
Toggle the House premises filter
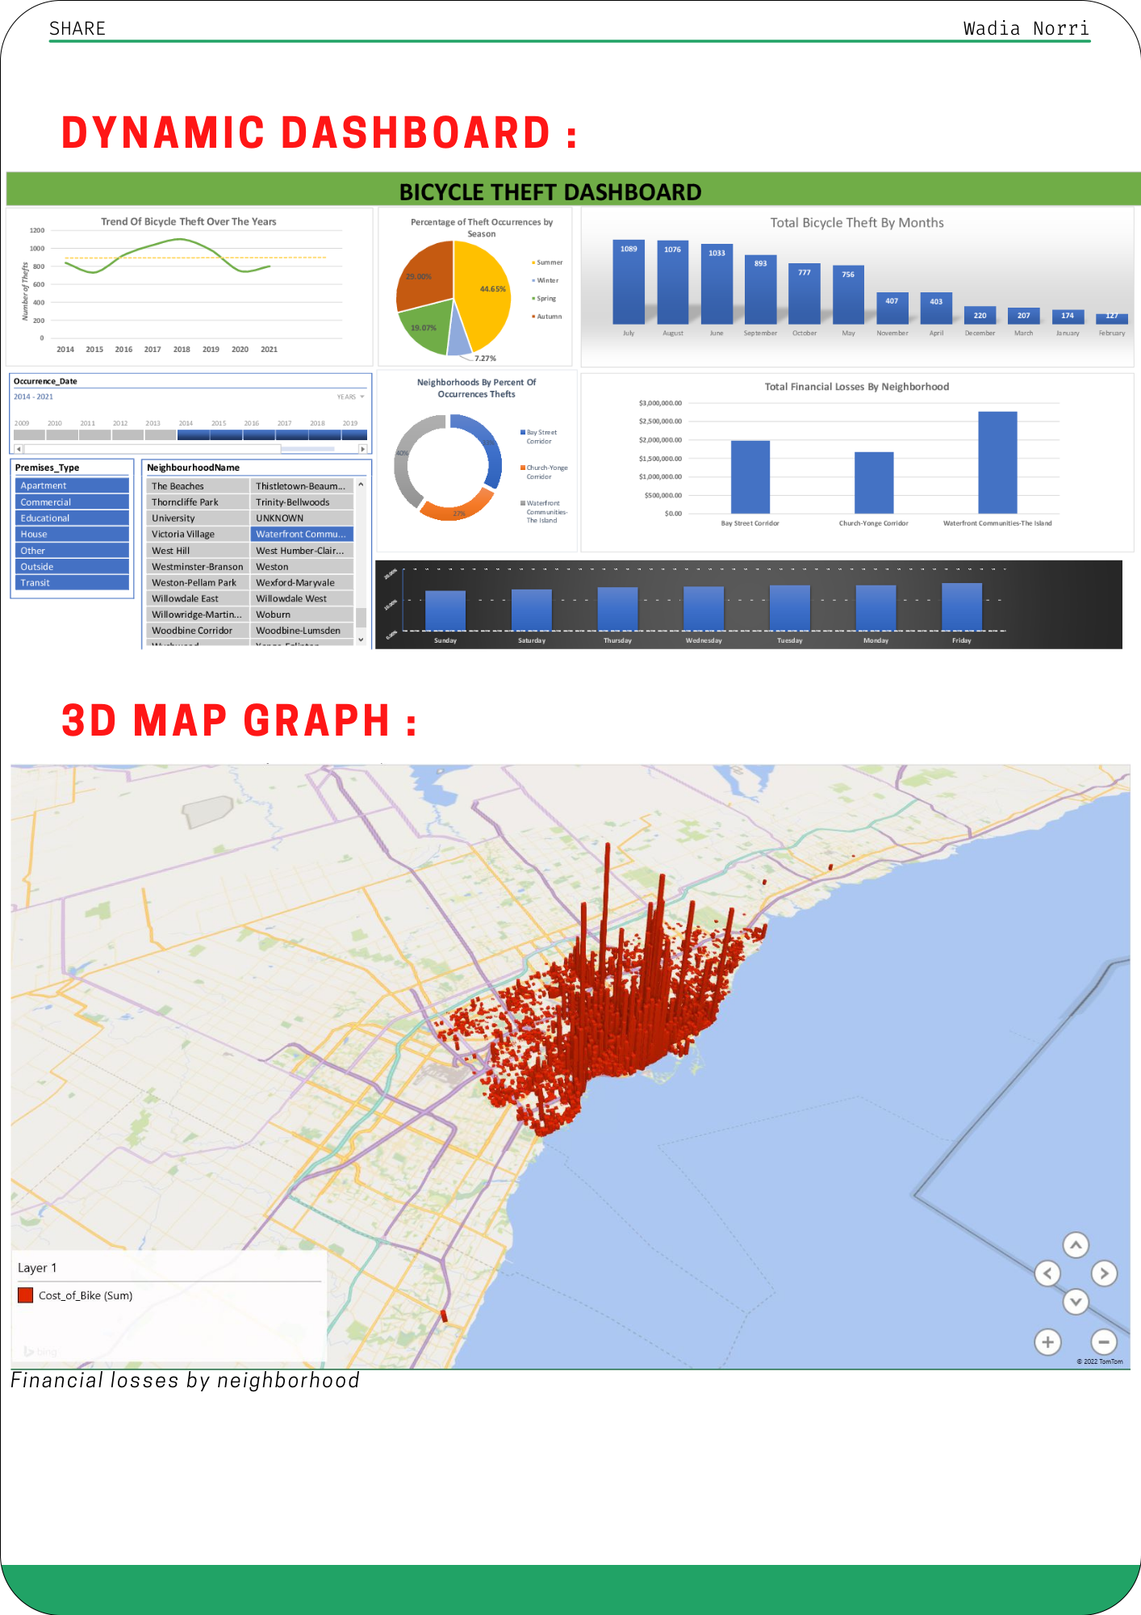pyautogui.click(x=72, y=534)
